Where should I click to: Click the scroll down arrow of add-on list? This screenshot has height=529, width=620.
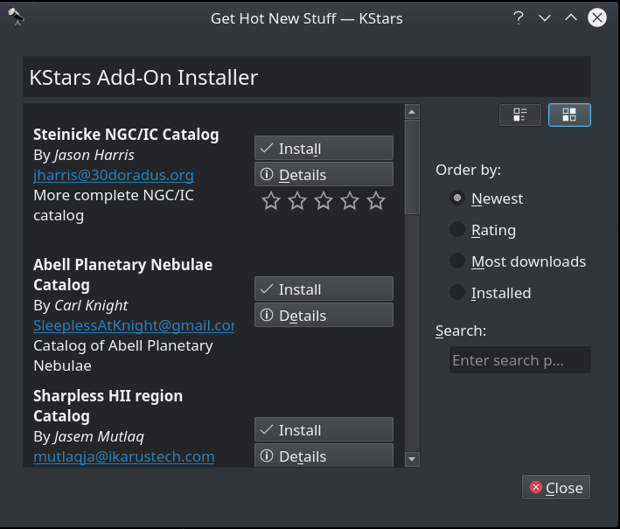pos(412,459)
